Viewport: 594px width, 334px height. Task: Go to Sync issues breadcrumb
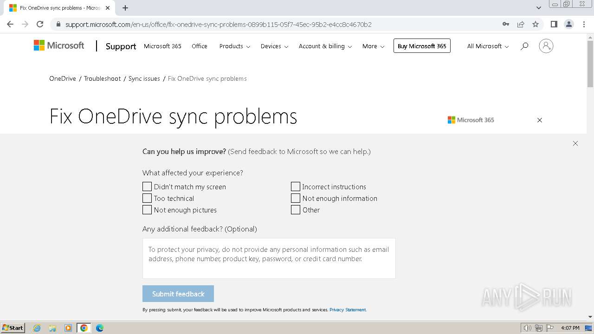144,78
